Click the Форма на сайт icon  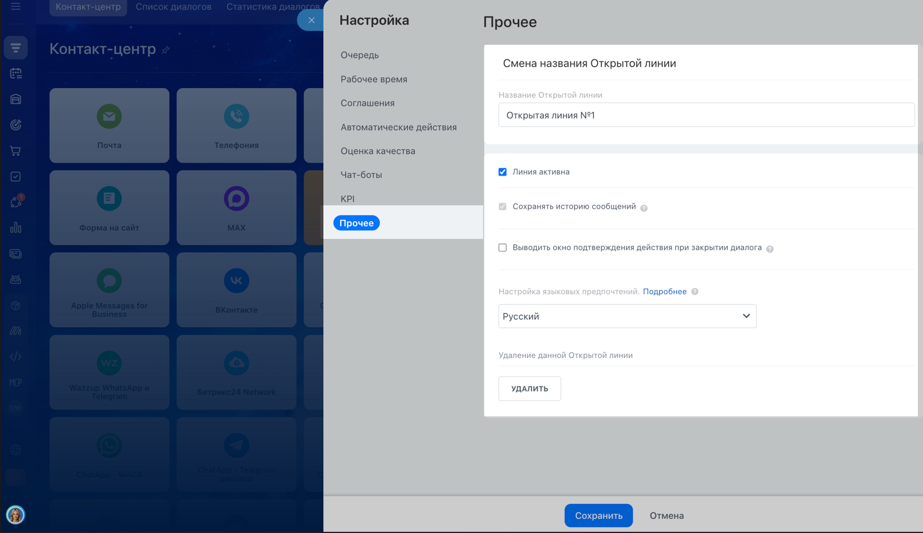109,199
